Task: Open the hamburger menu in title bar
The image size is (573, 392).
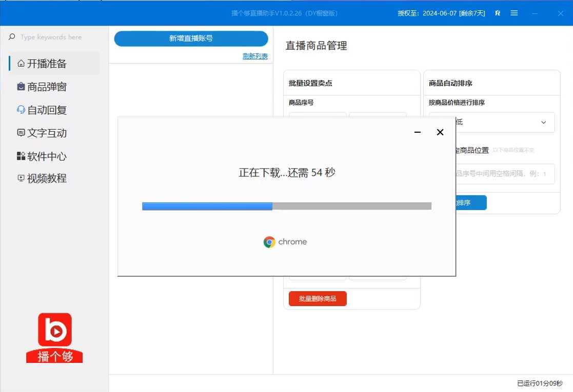Action: click(514, 13)
